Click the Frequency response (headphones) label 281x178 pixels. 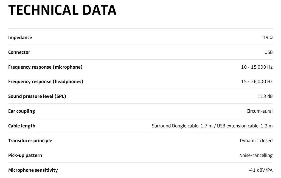click(x=46, y=81)
